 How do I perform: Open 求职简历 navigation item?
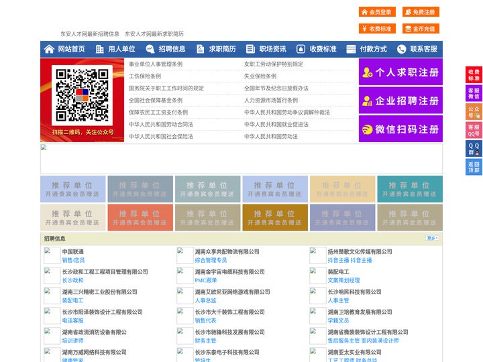(223, 49)
